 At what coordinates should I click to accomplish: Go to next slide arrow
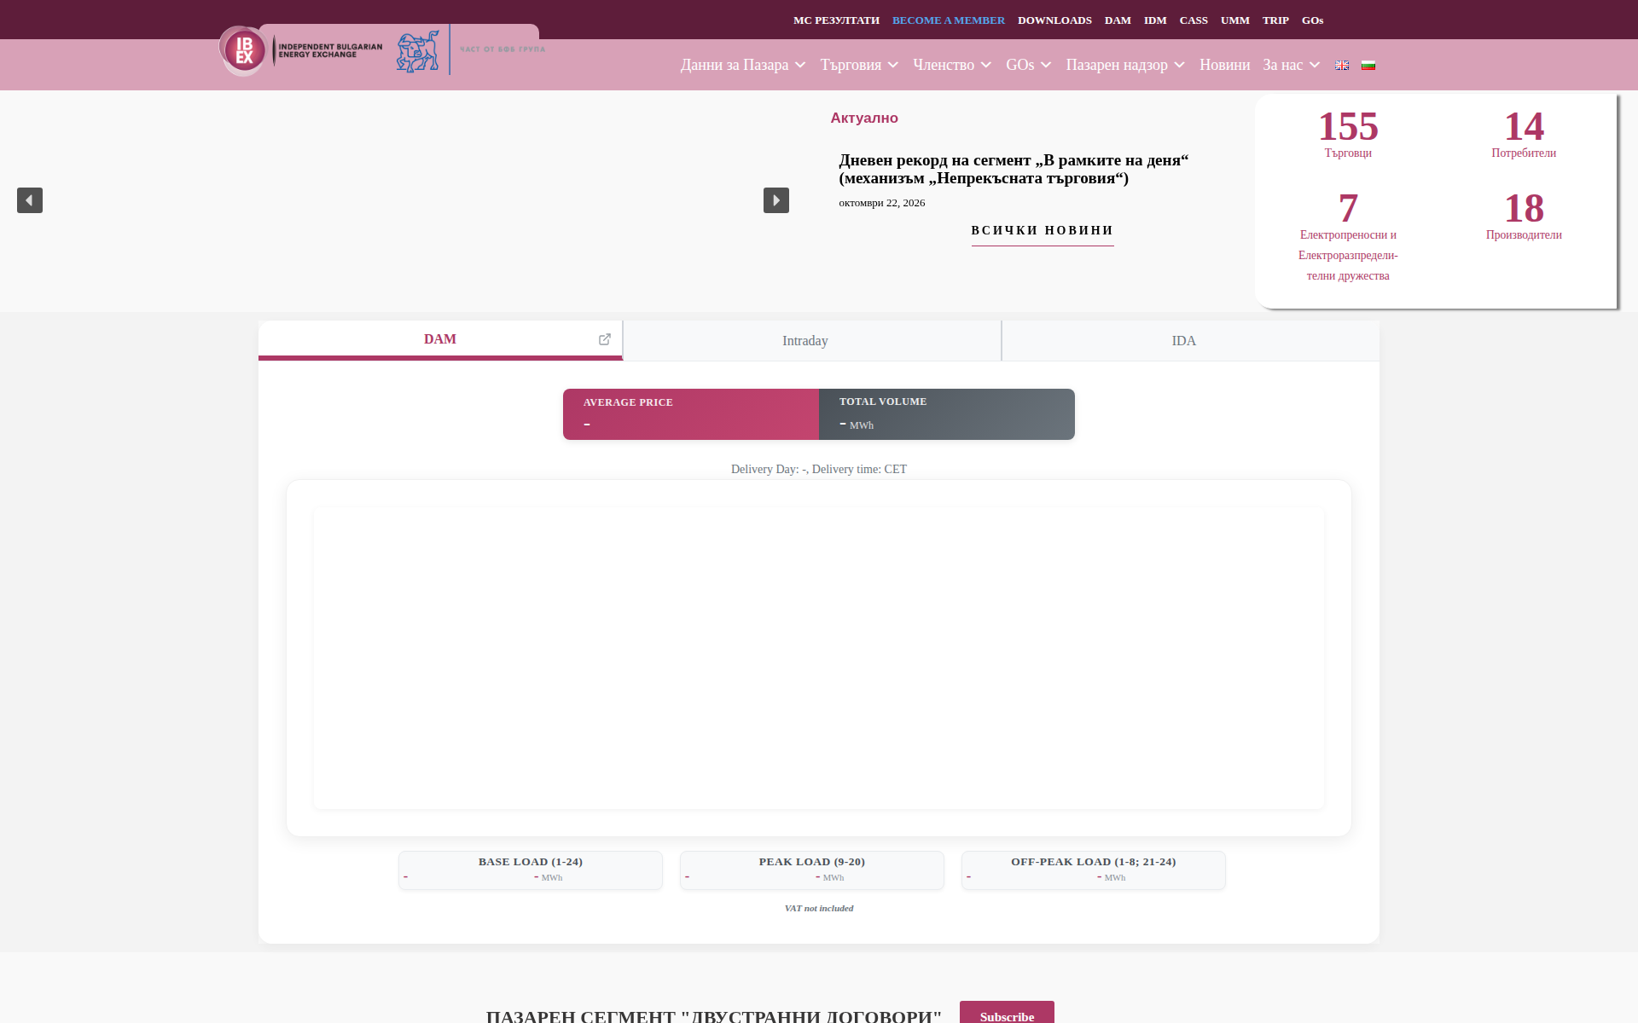coord(776,200)
